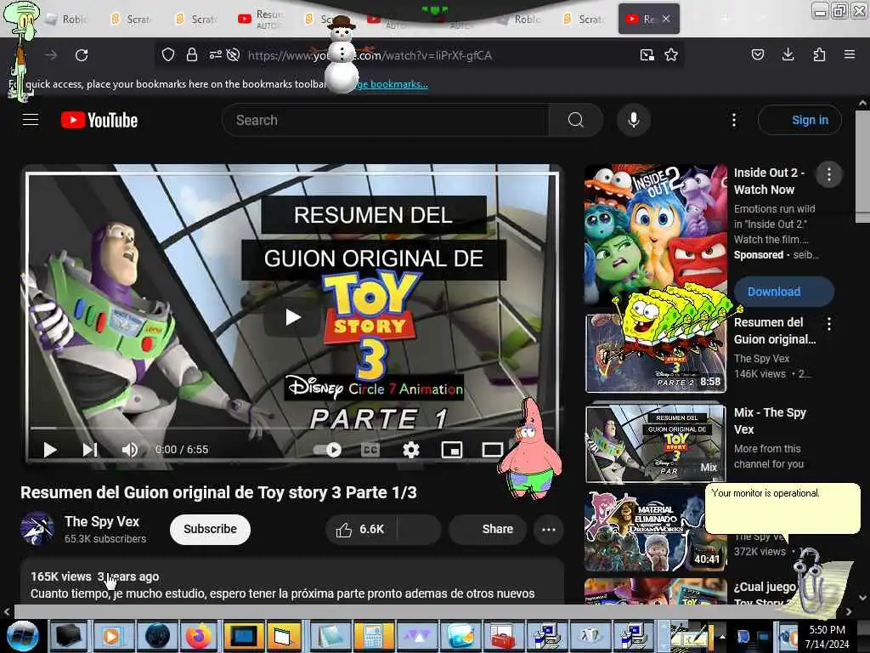The image size is (870, 653).
Task: Click the large center play button overlay
Action: 292,318
